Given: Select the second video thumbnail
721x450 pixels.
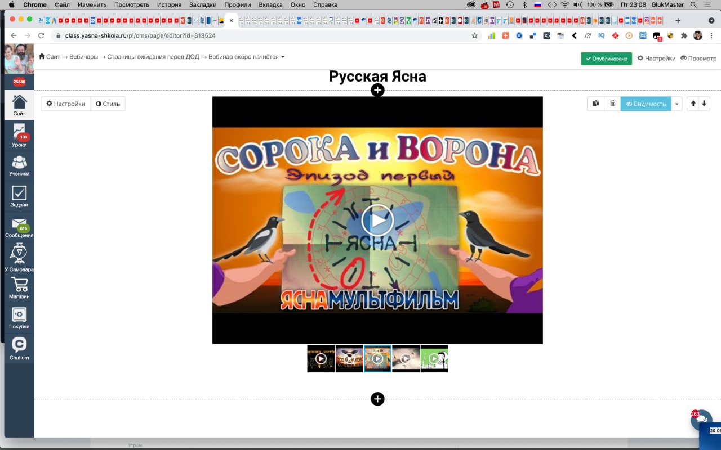Looking at the screenshot, I should (349, 358).
